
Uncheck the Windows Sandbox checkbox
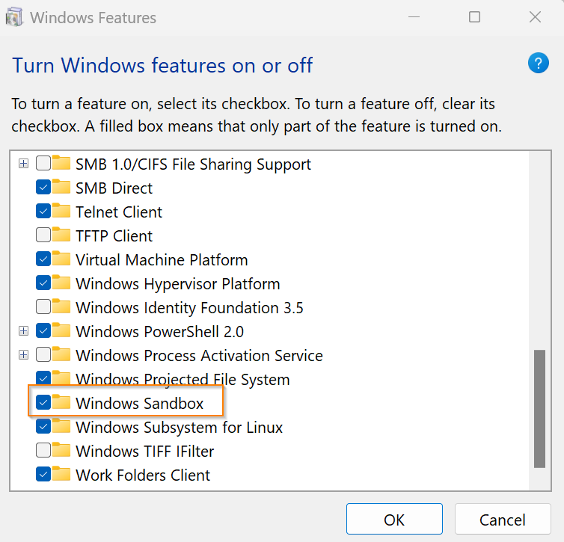tap(43, 404)
